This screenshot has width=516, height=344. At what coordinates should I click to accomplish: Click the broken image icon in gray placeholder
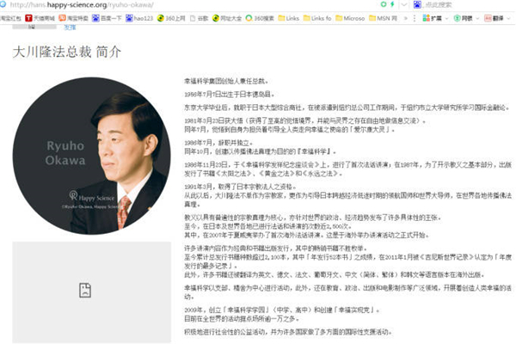pyautogui.click(x=85, y=291)
